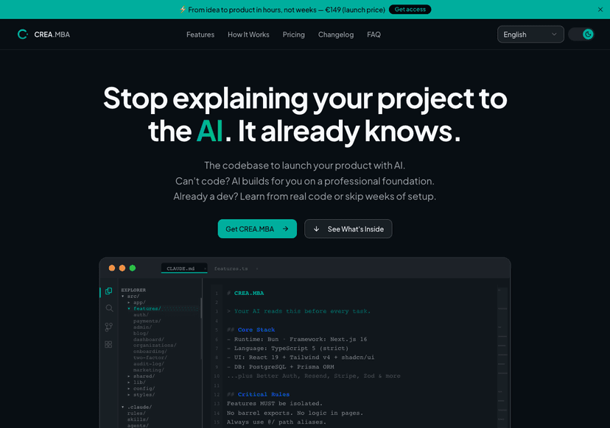
Task: Open the source control branch icon
Action: pos(109,327)
